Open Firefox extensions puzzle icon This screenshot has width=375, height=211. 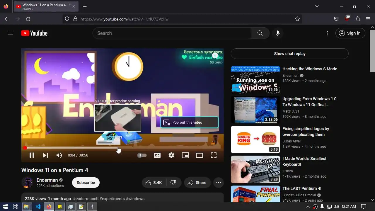click(357, 19)
